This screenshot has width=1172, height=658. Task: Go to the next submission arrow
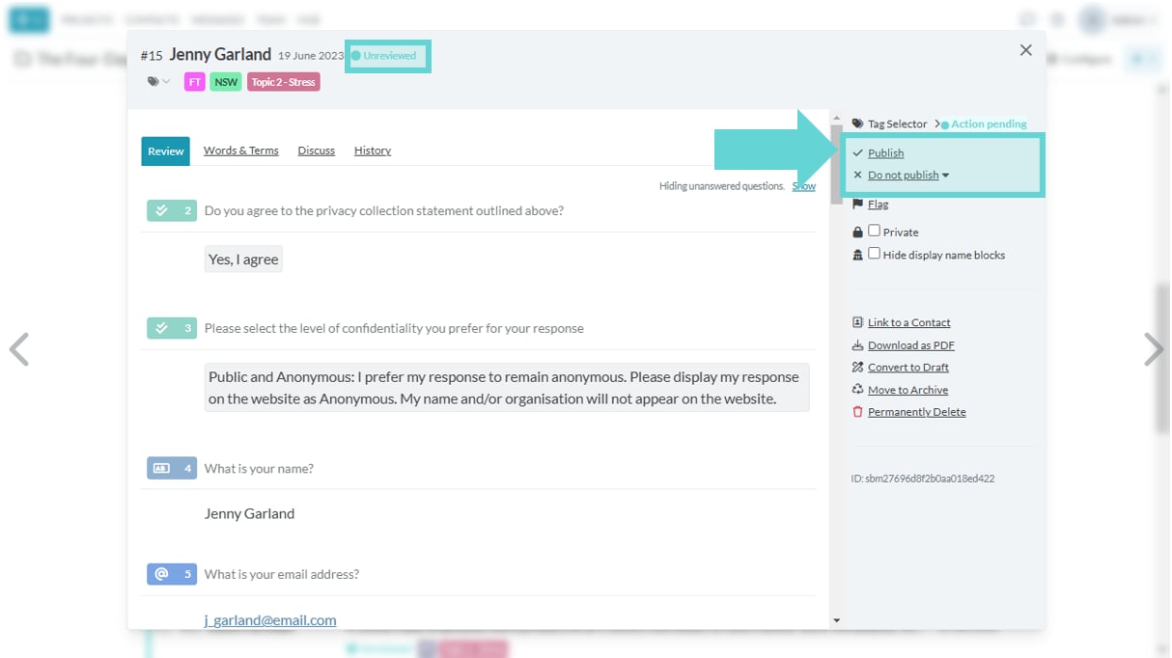click(x=1154, y=349)
